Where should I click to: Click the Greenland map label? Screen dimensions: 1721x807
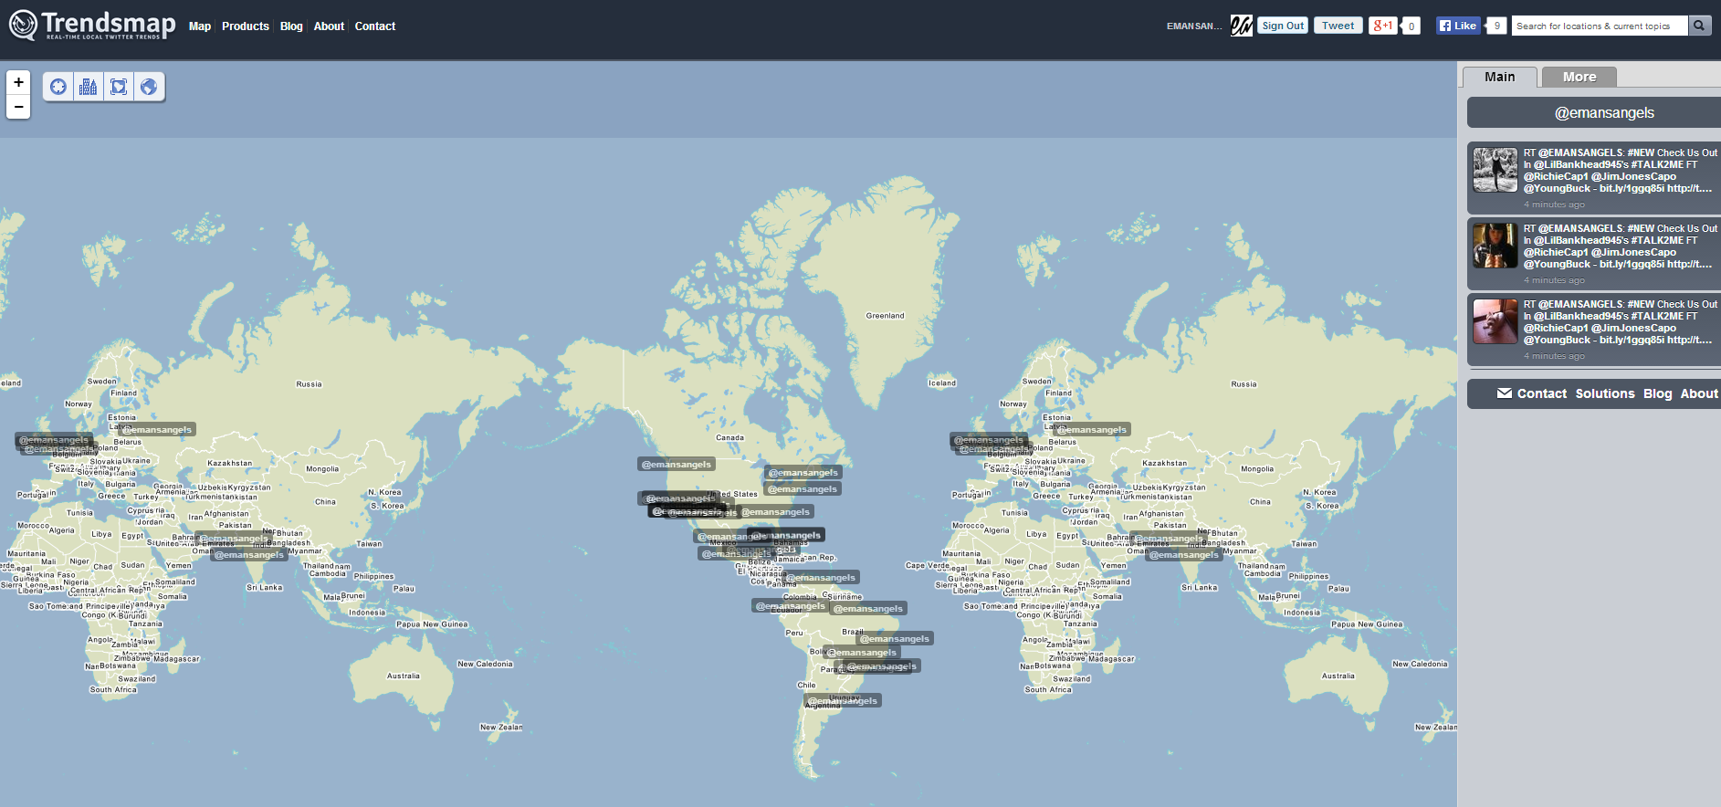click(x=886, y=316)
